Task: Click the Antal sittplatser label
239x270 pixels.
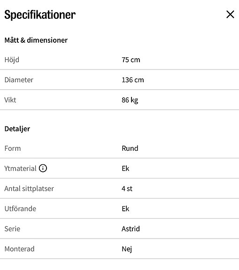Action: [29, 189]
